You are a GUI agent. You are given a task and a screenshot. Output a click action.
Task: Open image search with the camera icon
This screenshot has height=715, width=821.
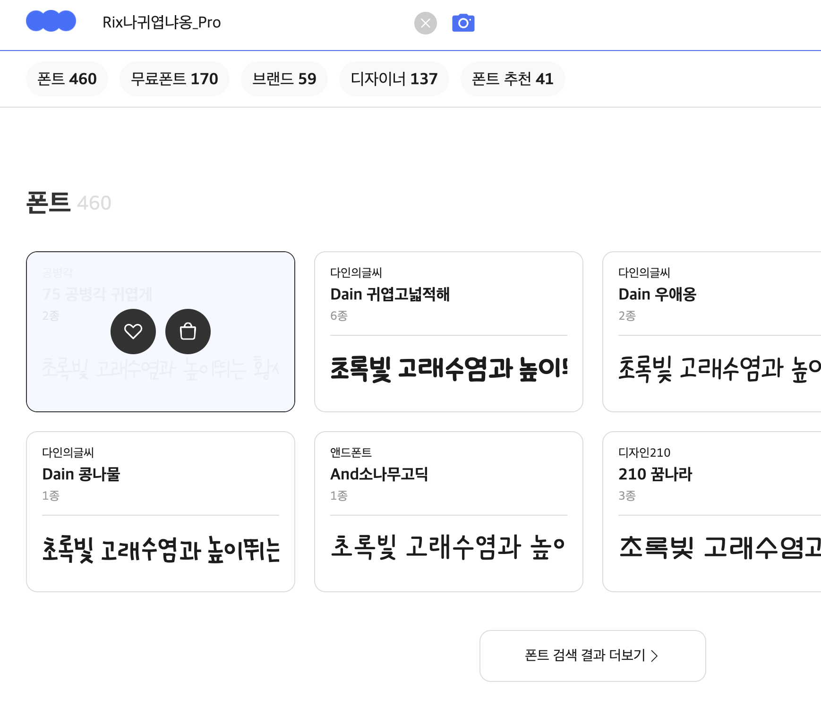pyautogui.click(x=463, y=23)
